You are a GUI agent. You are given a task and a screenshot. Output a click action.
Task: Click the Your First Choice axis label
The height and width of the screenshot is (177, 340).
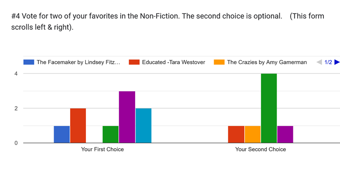tap(102, 149)
